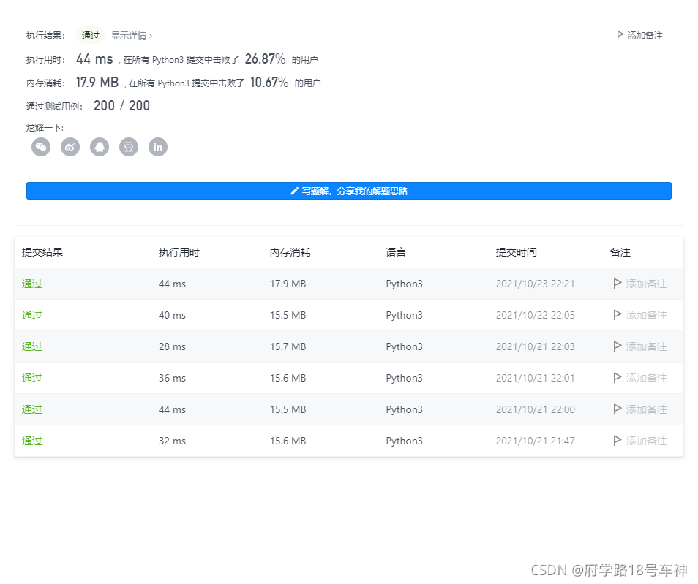Share the result via the Weibo icon
The width and height of the screenshot is (698, 584).
tap(70, 147)
